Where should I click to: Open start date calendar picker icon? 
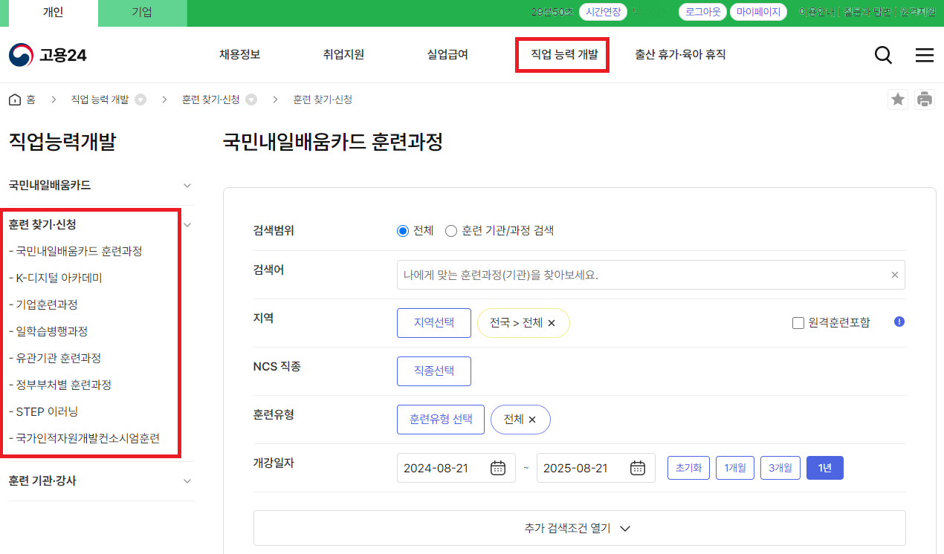[498, 468]
